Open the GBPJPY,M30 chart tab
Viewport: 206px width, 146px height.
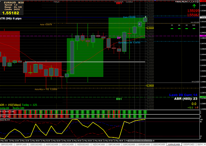pyautogui.click(x=21, y=144)
